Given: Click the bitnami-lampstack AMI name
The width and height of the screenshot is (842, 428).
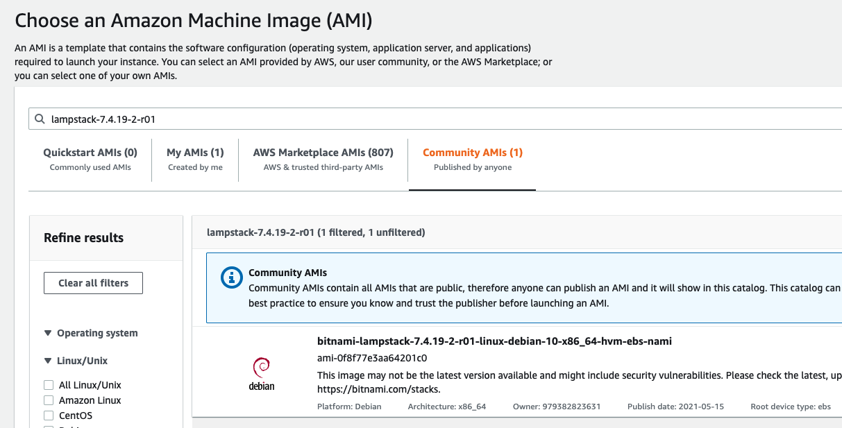Looking at the screenshot, I should pos(494,341).
